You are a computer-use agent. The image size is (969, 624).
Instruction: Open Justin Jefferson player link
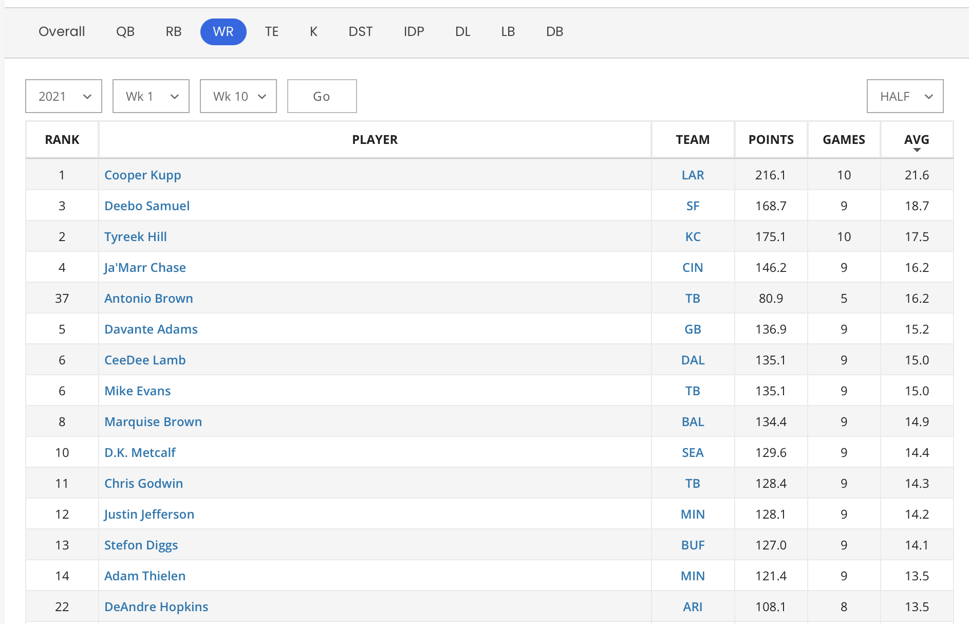pos(149,515)
